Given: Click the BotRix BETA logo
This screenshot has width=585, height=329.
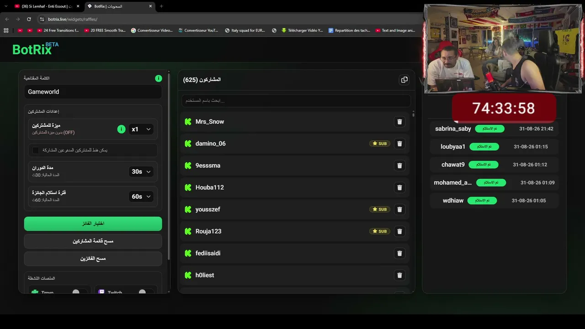Looking at the screenshot, I should (36, 49).
